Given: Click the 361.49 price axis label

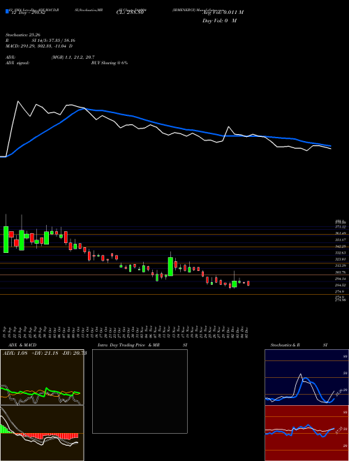Looking at the screenshot, I should 341,233.
